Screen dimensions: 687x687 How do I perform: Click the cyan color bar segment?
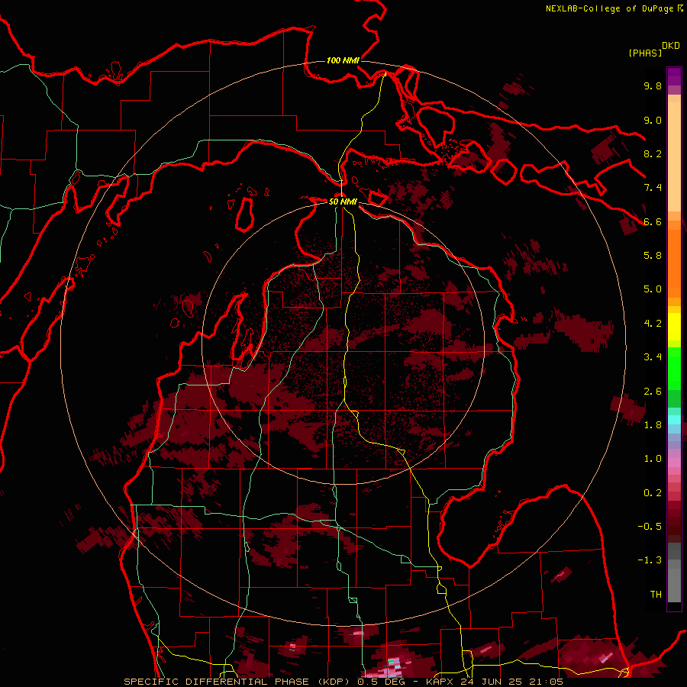(674, 420)
